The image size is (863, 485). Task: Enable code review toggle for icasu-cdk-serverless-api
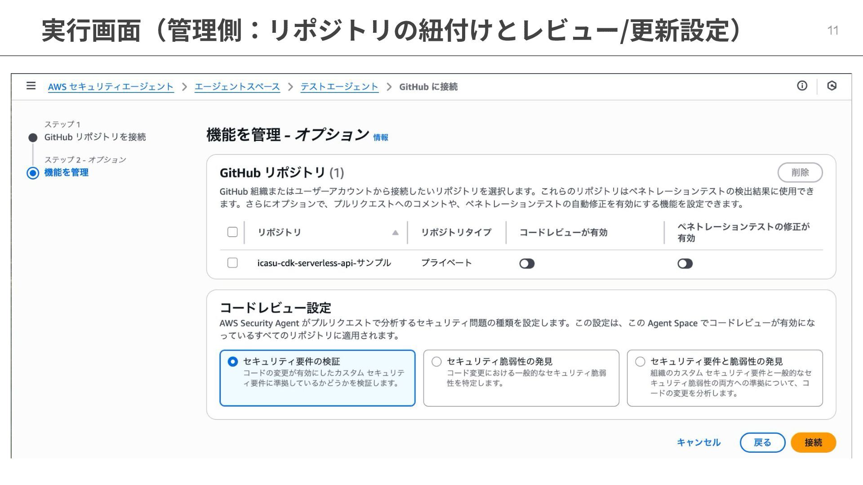[x=527, y=264]
